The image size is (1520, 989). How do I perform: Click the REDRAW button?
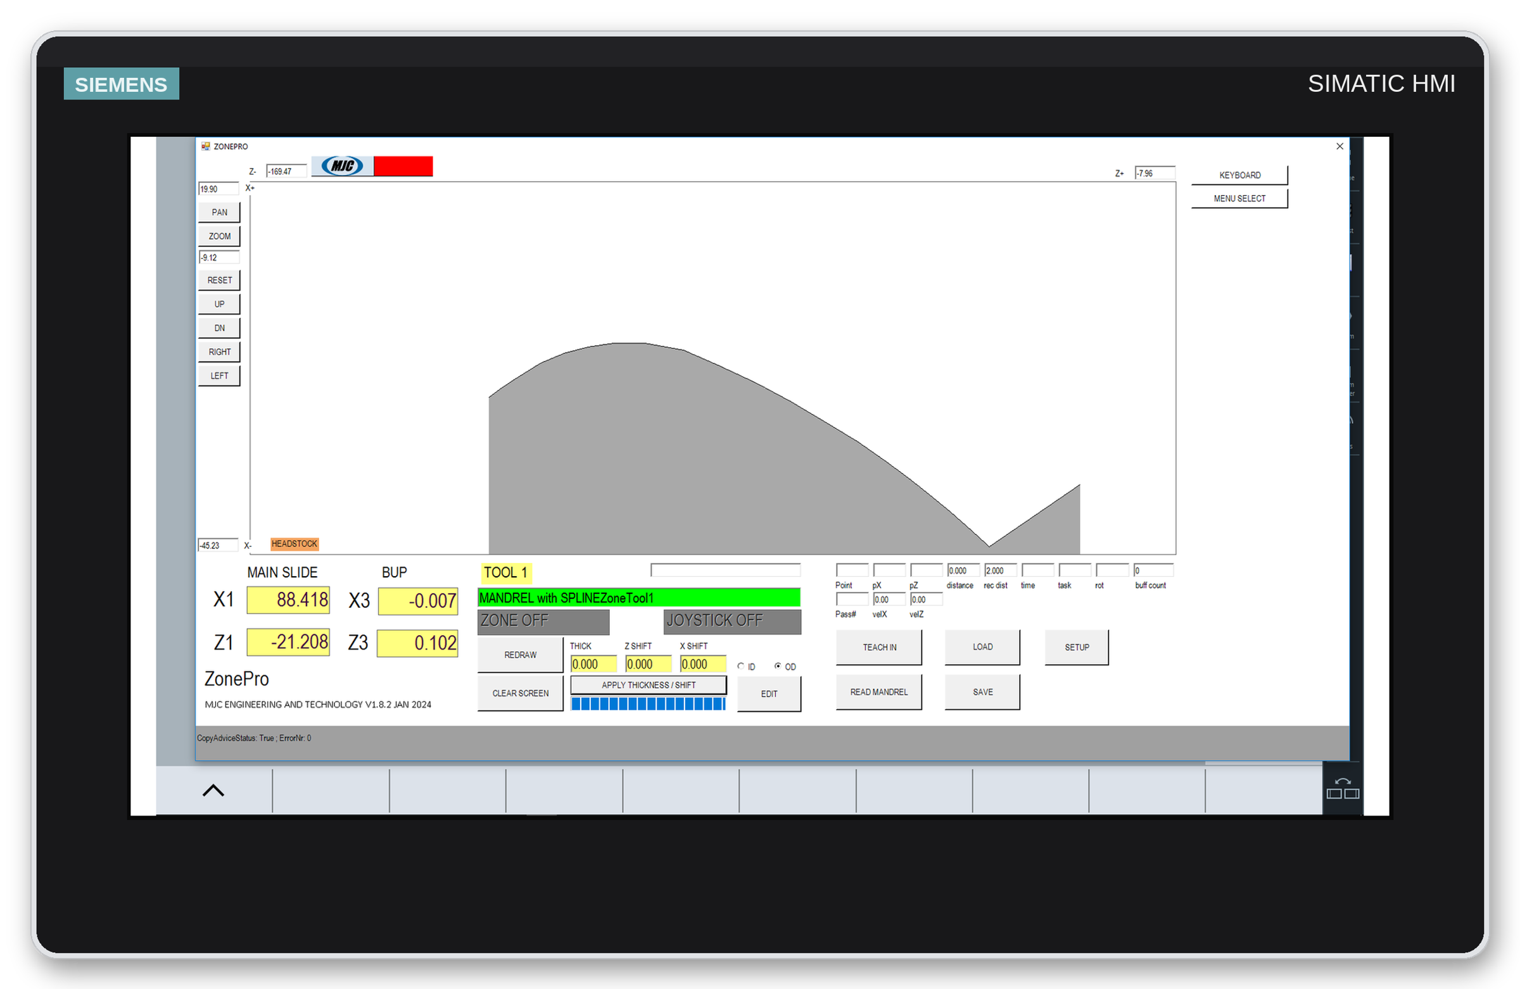point(520,655)
